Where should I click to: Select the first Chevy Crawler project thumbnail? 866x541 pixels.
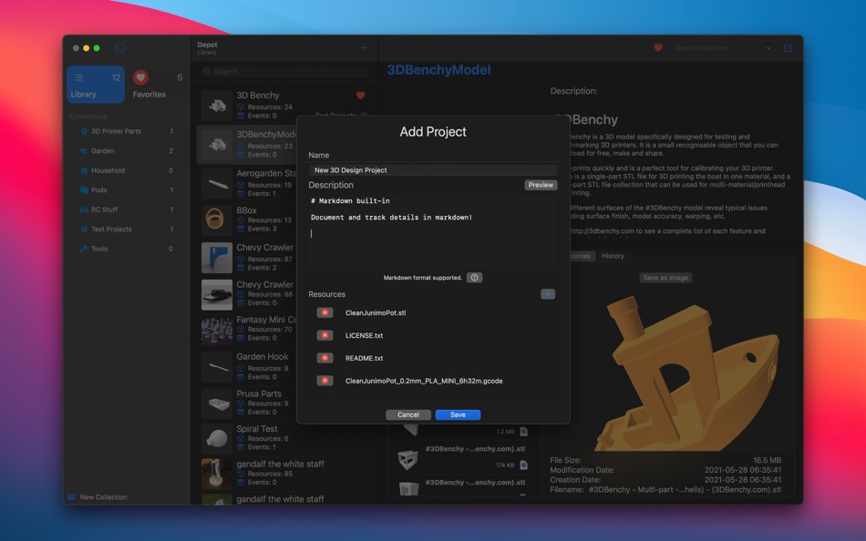[217, 257]
